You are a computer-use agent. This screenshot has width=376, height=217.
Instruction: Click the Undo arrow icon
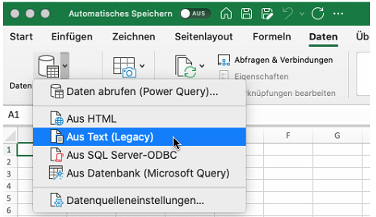(x=288, y=14)
